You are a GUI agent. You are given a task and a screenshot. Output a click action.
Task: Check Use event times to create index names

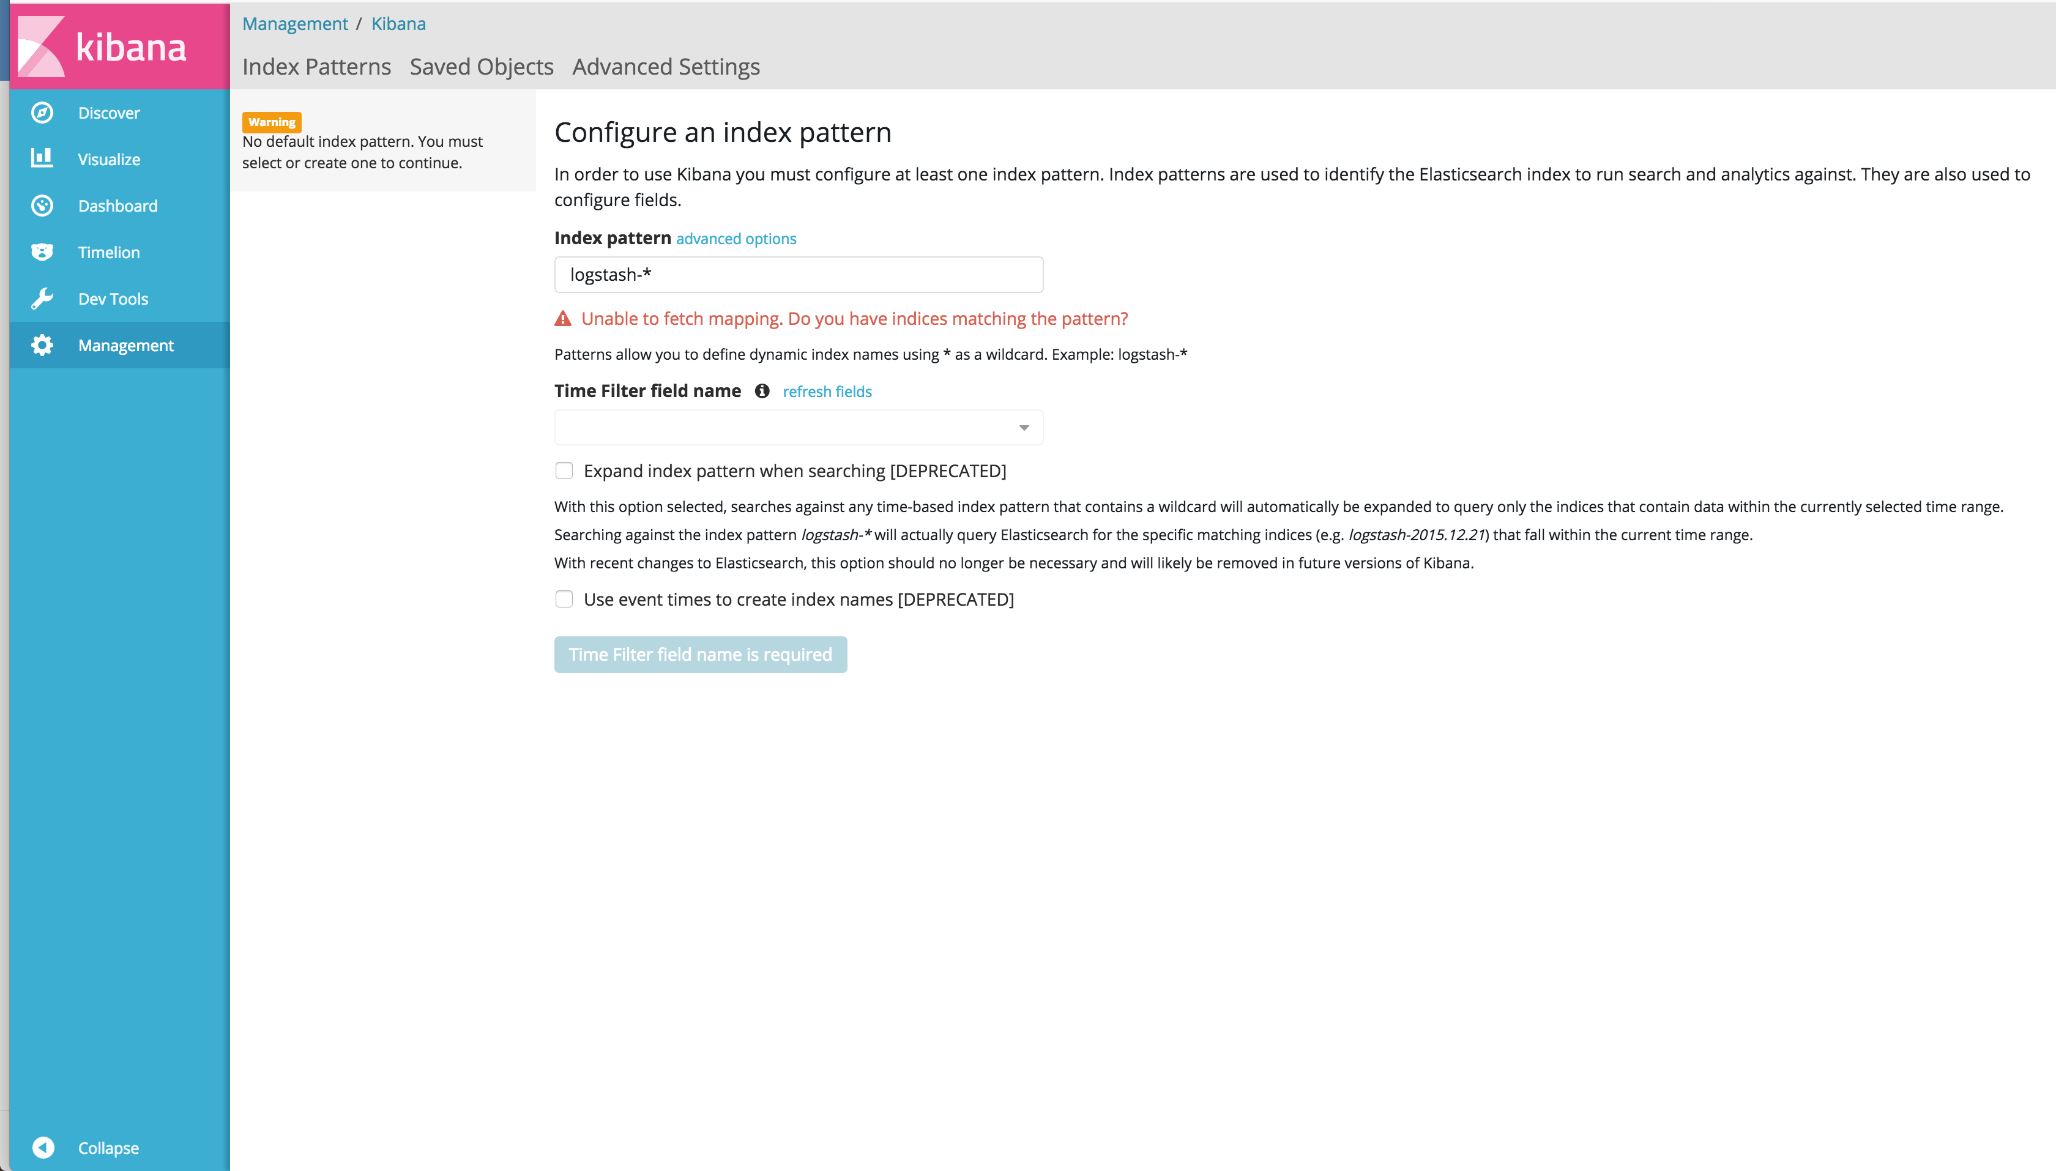coord(563,598)
